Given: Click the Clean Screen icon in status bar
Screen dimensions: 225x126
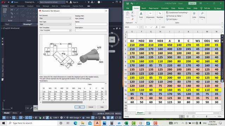Looking at the screenshot, I should click(x=116, y=118).
